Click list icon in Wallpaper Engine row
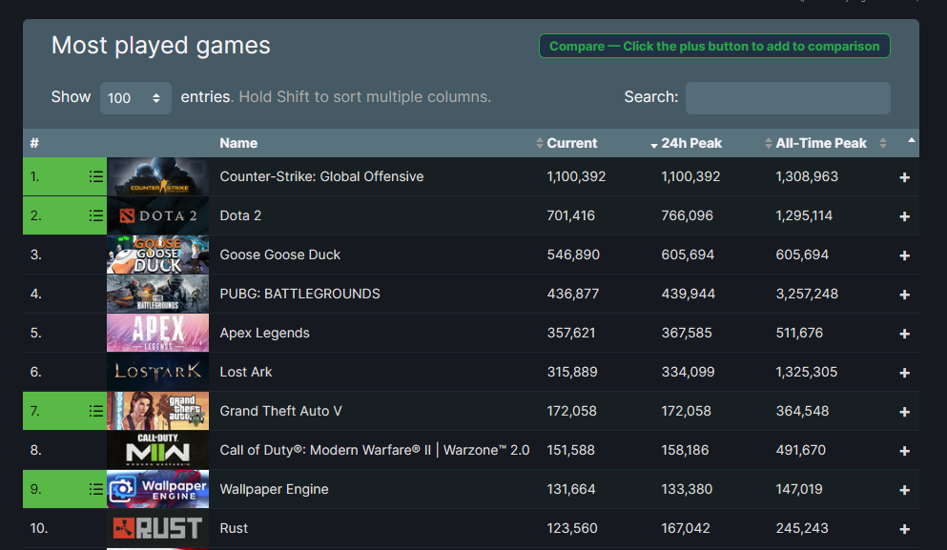 95,489
